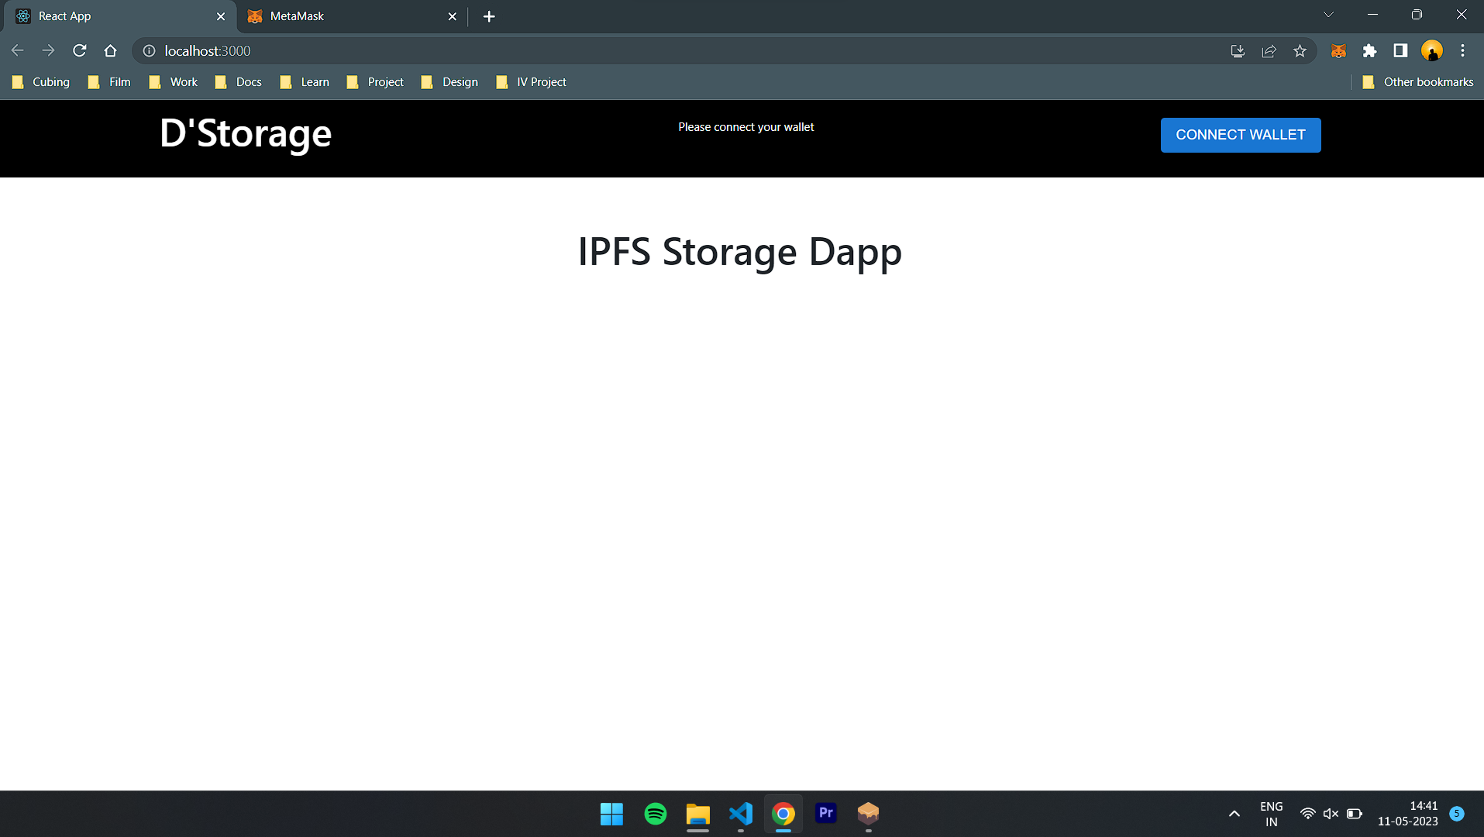This screenshot has width=1484, height=837.
Task: Open the MetaMask extension icon
Action: (1338, 50)
